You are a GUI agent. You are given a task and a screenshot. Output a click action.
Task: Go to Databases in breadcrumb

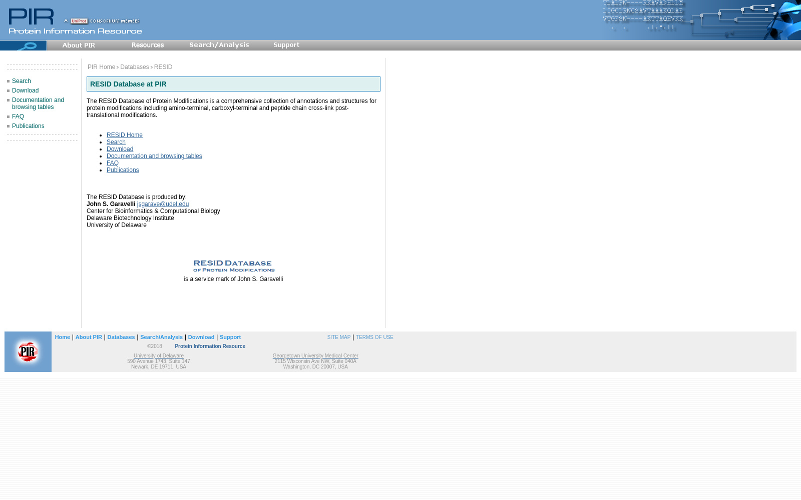point(134,67)
